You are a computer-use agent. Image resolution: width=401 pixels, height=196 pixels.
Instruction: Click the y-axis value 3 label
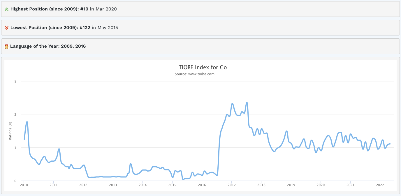click(x=15, y=81)
